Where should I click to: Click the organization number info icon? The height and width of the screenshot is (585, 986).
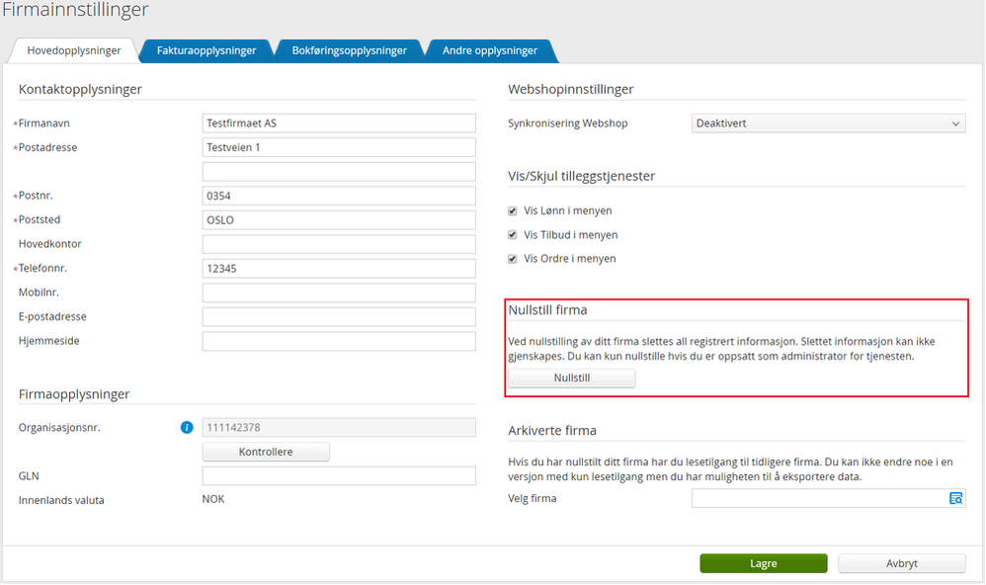[186, 428]
